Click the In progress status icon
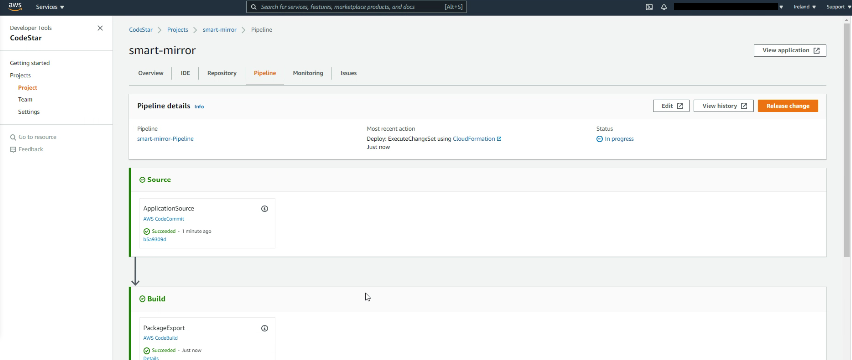Image resolution: width=852 pixels, height=360 pixels. click(x=599, y=139)
